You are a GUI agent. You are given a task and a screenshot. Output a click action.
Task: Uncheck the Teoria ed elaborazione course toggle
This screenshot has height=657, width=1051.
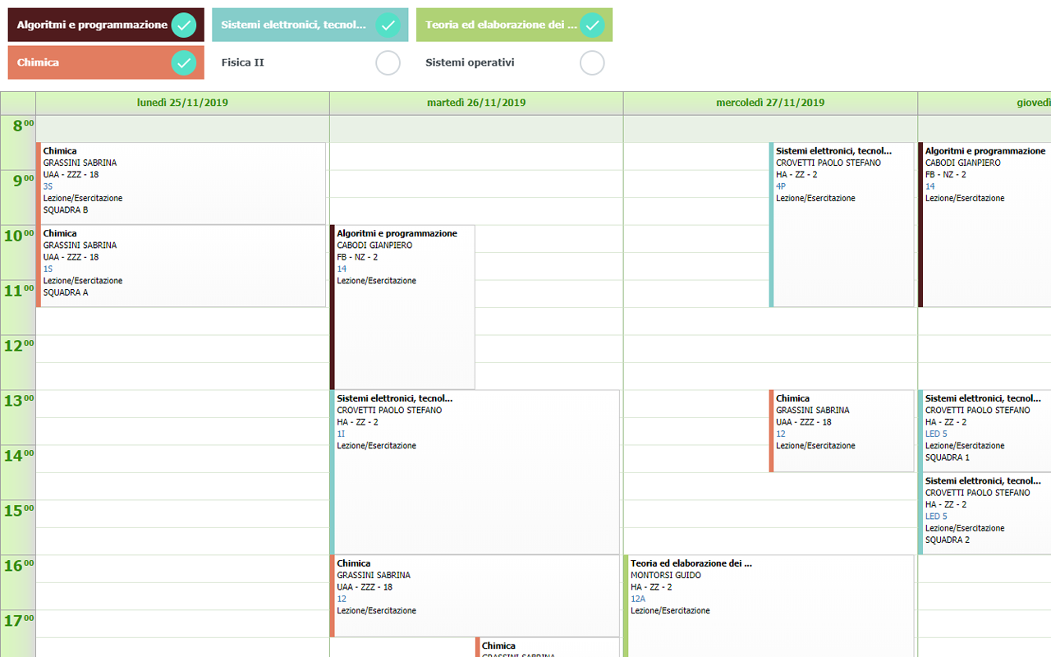pyautogui.click(x=592, y=25)
